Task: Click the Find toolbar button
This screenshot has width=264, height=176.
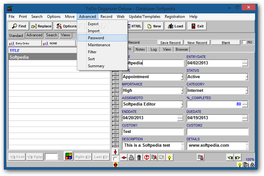Action: [19, 26]
